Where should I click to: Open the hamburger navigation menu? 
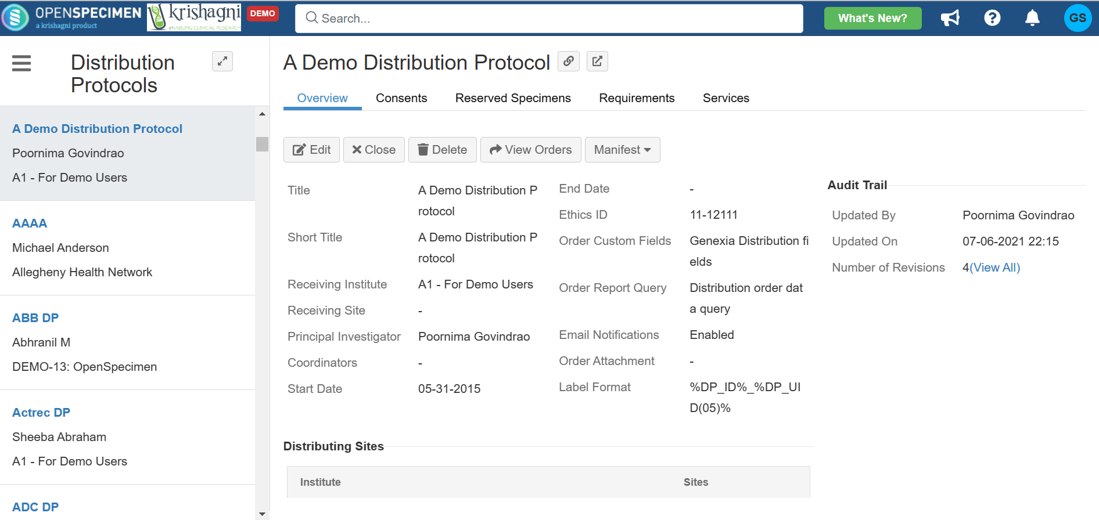click(21, 63)
